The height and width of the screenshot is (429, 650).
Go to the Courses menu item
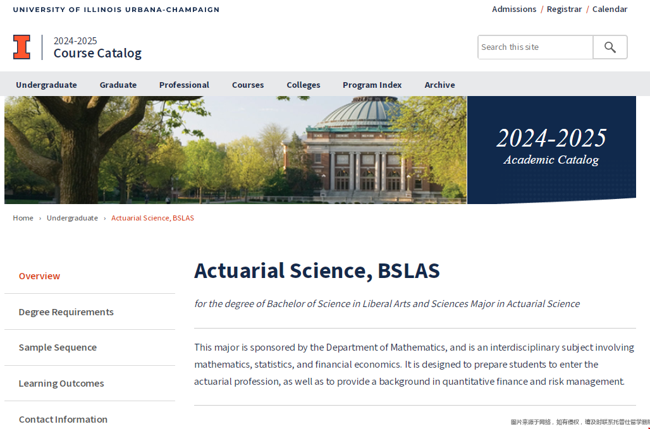click(248, 85)
